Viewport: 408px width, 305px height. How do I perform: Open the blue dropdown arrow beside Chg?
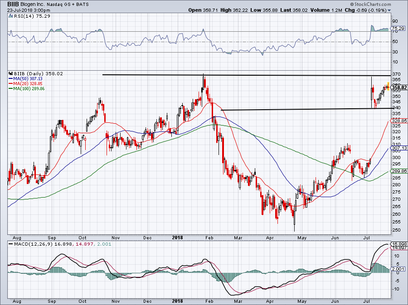click(x=389, y=10)
